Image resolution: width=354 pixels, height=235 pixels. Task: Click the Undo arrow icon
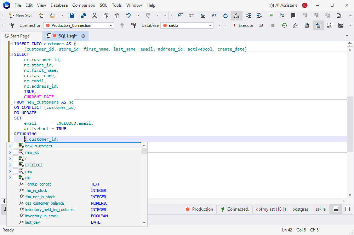click(x=128, y=16)
